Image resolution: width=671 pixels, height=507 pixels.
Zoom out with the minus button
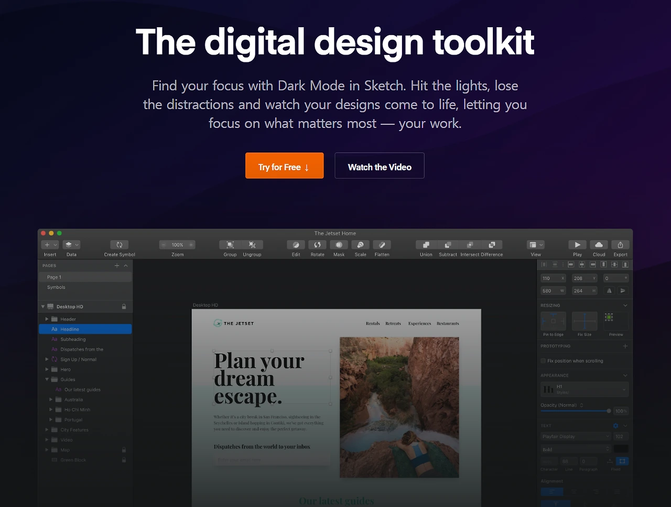pyautogui.click(x=164, y=245)
